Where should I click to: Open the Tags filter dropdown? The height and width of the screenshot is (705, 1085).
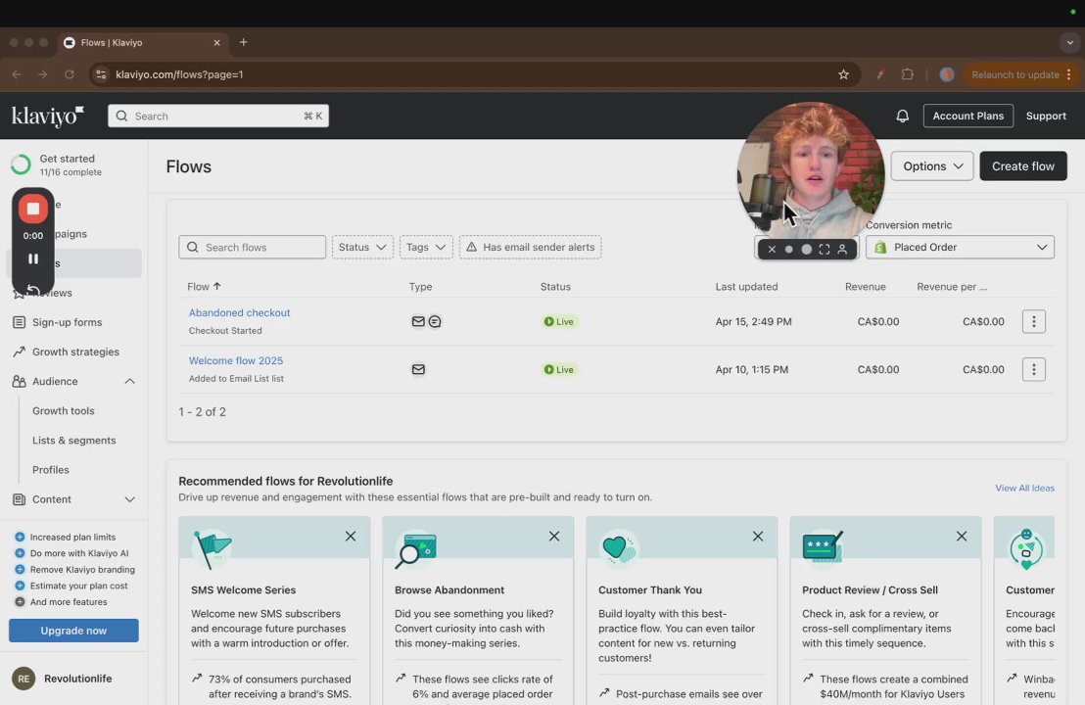click(x=426, y=247)
